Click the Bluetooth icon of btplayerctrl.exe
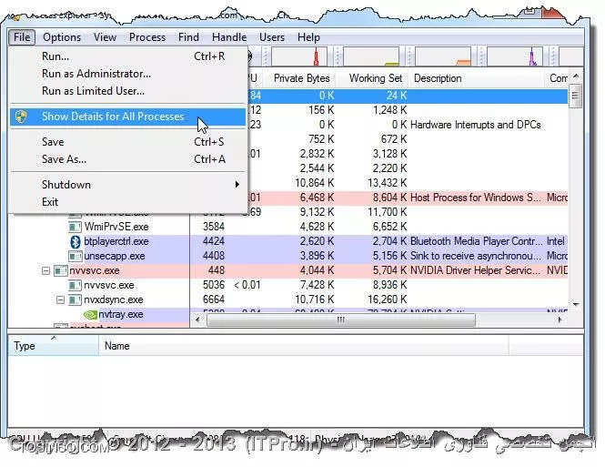The image size is (605, 467). click(76, 241)
